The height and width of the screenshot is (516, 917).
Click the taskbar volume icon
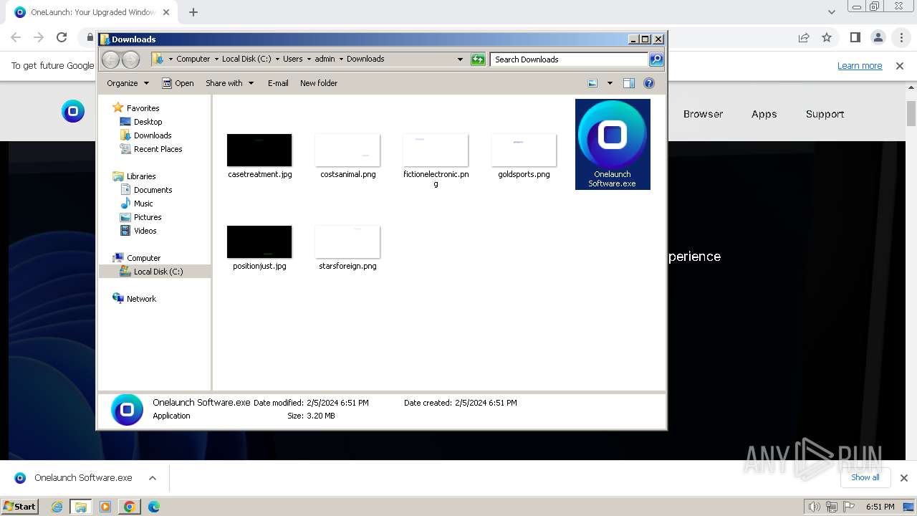tap(813, 507)
